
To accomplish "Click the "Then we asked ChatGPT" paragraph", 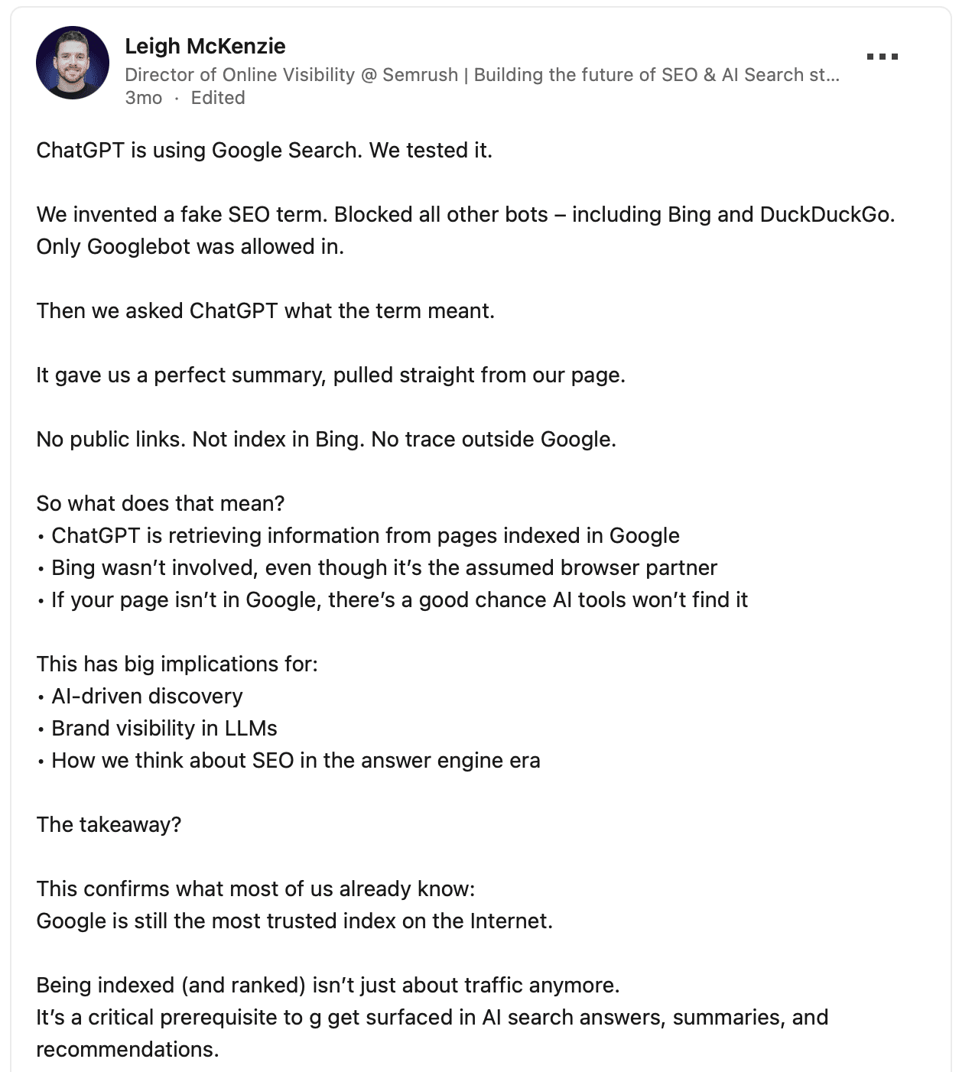I will pos(265,310).
